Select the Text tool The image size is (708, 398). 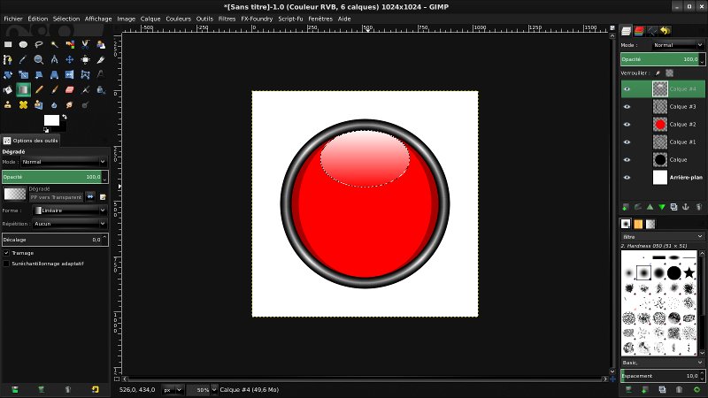pyautogui.click(x=101, y=75)
